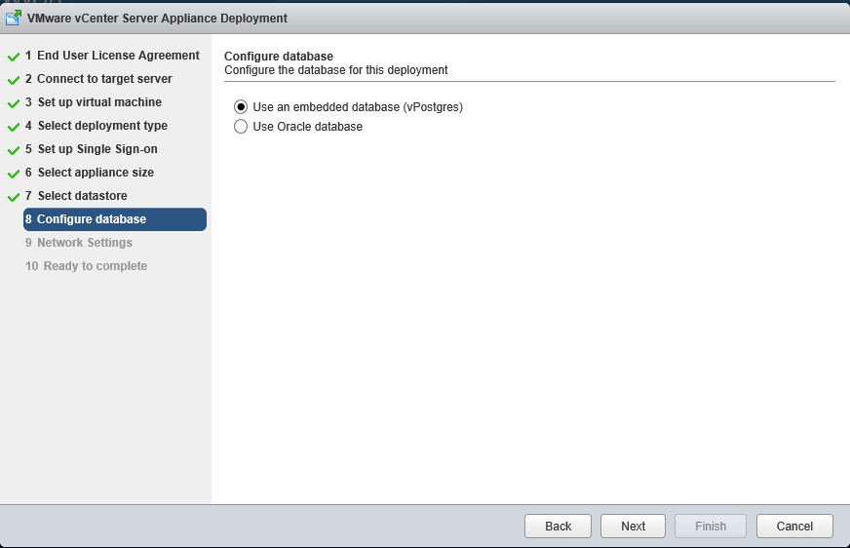Screen dimensions: 850x548
Task: Open step 7 Select datastore
Action: pos(76,196)
